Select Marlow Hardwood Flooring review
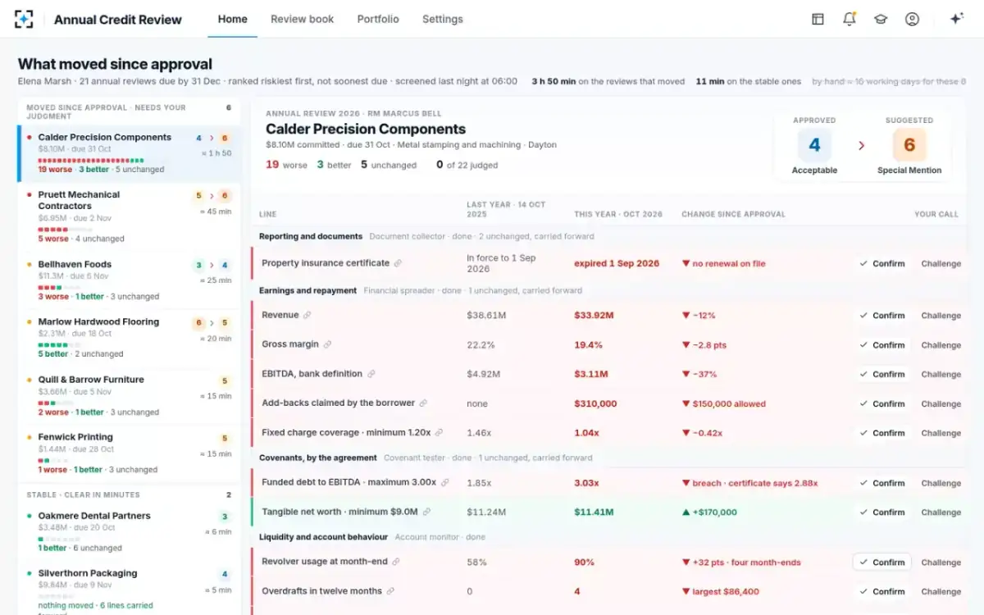Viewport: 984px width, 615px height. pyautogui.click(x=130, y=338)
